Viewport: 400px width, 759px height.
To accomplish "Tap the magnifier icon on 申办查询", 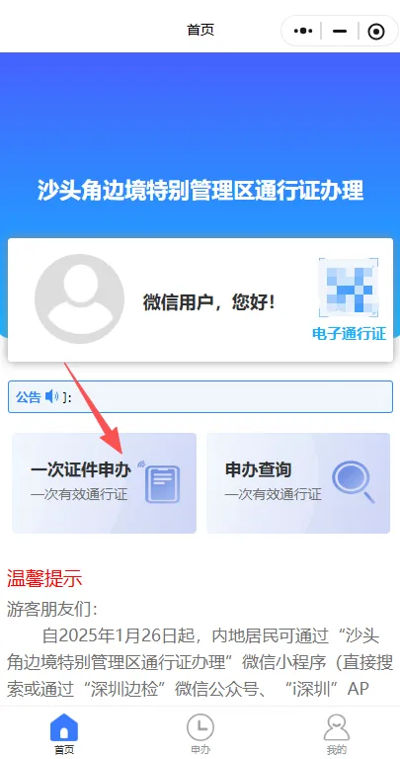I will coord(354,481).
